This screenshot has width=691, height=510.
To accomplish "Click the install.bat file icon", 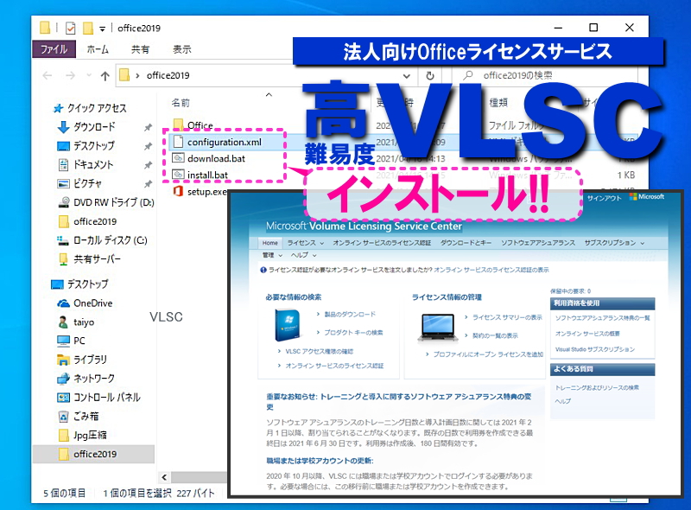I will pyautogui.click(x=178, y=175).
